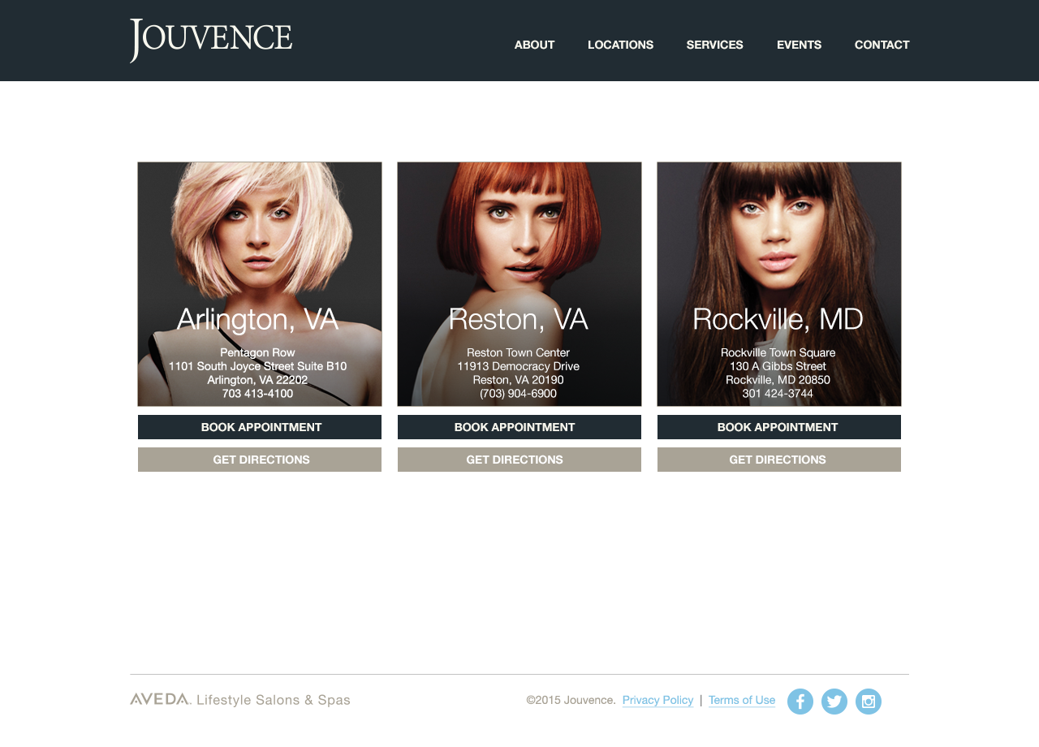Book appointment at Rockville, MD

click(779, 427)
